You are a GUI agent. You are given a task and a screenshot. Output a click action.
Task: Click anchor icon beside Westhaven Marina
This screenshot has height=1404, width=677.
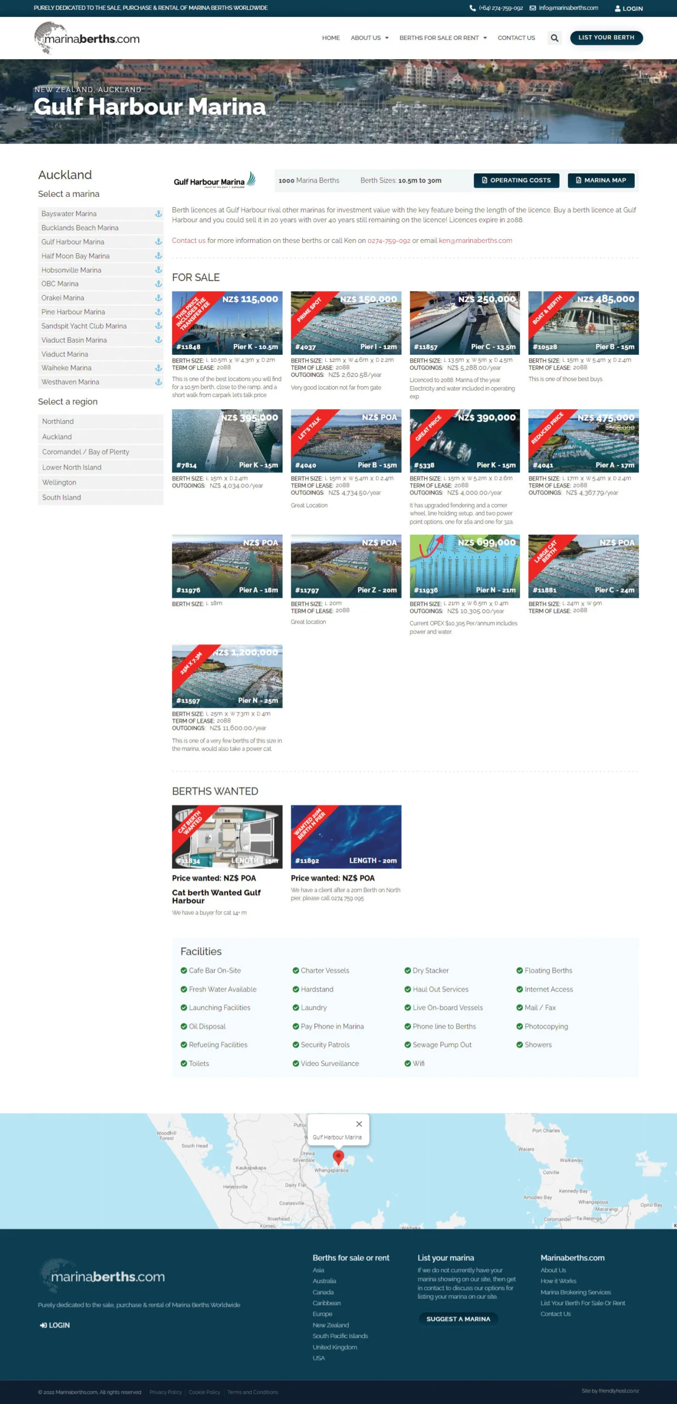(159, 382)
